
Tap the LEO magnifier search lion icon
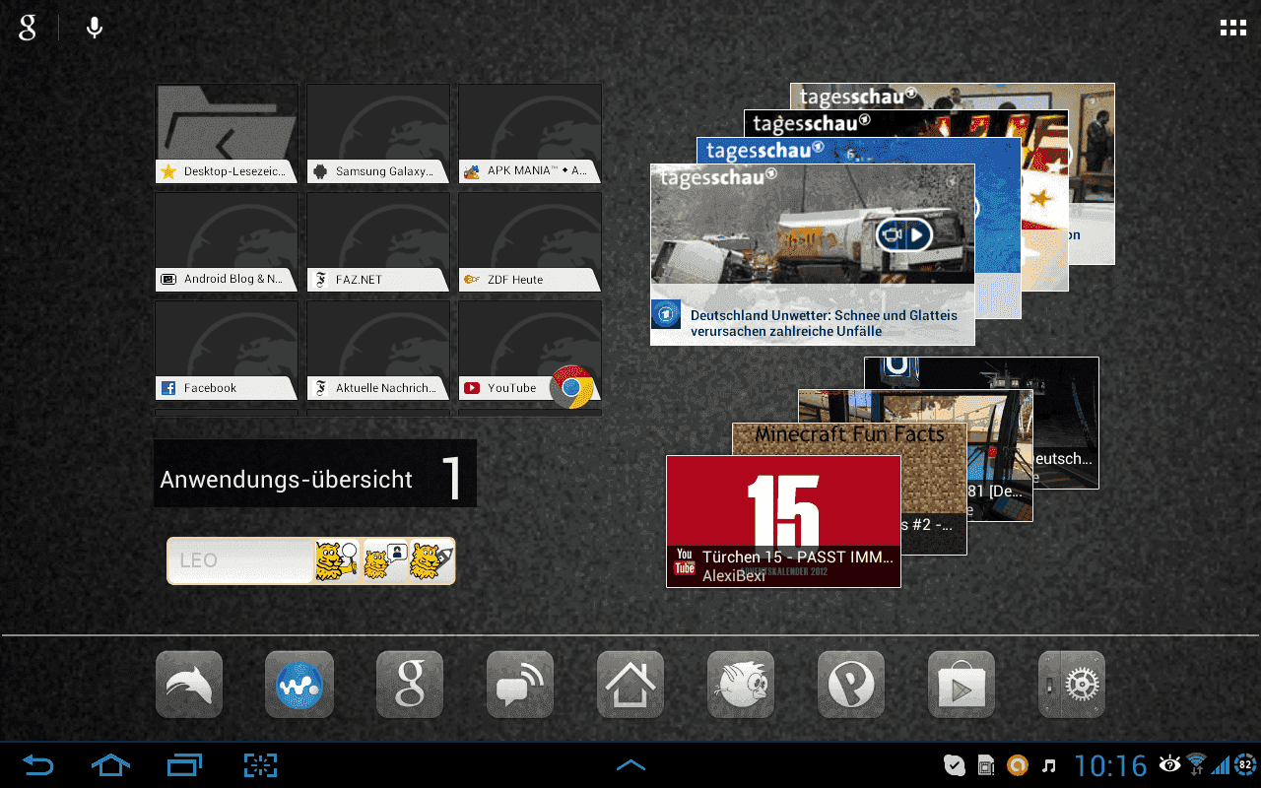coord(337,560)
